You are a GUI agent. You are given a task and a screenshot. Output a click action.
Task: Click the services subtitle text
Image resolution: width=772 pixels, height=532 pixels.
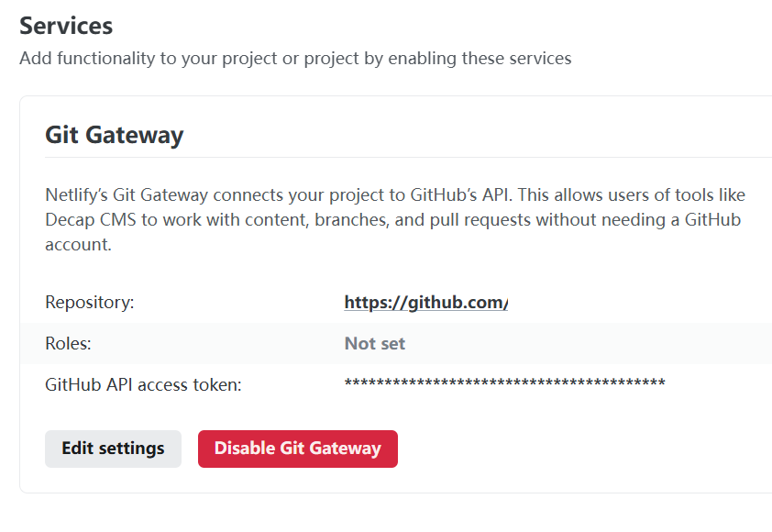(295, 58)
